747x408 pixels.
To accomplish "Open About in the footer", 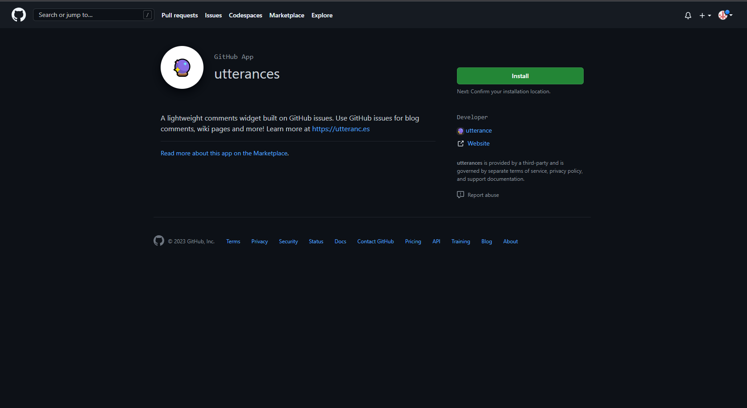I will (x=510, y=241).
